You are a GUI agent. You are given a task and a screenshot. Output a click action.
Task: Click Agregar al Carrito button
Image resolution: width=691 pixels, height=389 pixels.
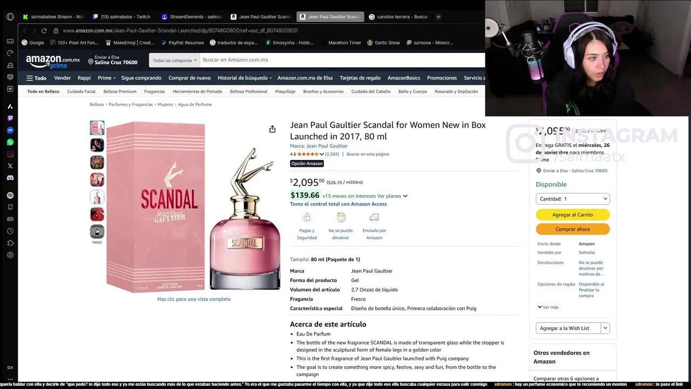pyautogui.click(x=573, y=214)
